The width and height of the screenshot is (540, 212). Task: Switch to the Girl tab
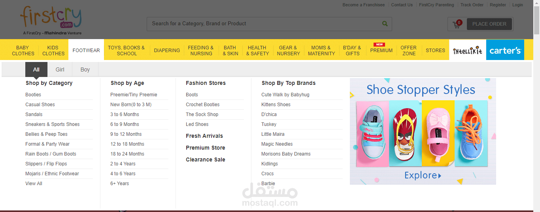(x=60, y=69)
